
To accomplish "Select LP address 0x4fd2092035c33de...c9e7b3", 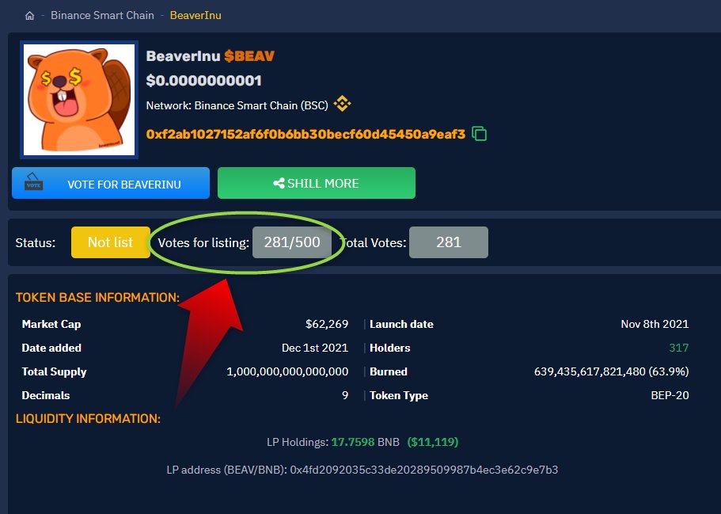I will (x=424, y=470).
